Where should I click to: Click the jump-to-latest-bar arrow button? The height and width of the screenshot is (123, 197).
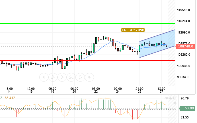[89, 77]
